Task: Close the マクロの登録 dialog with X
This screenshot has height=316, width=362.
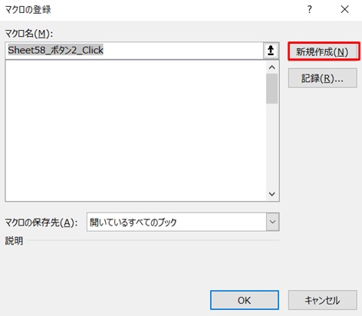Action: (344, 10)
